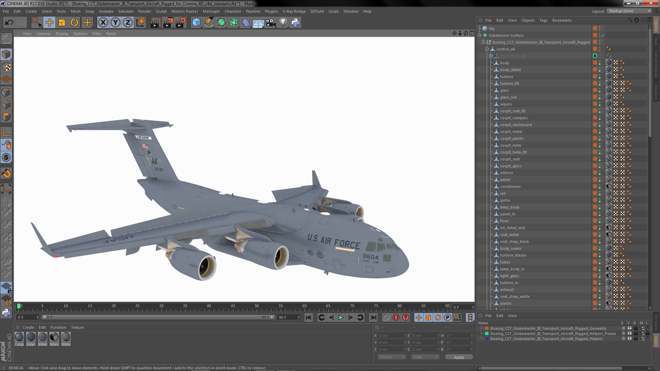The height and width of the screenshot is (371, 660).
Task: Toggle the Z axis lock
Action: [128, 23]
